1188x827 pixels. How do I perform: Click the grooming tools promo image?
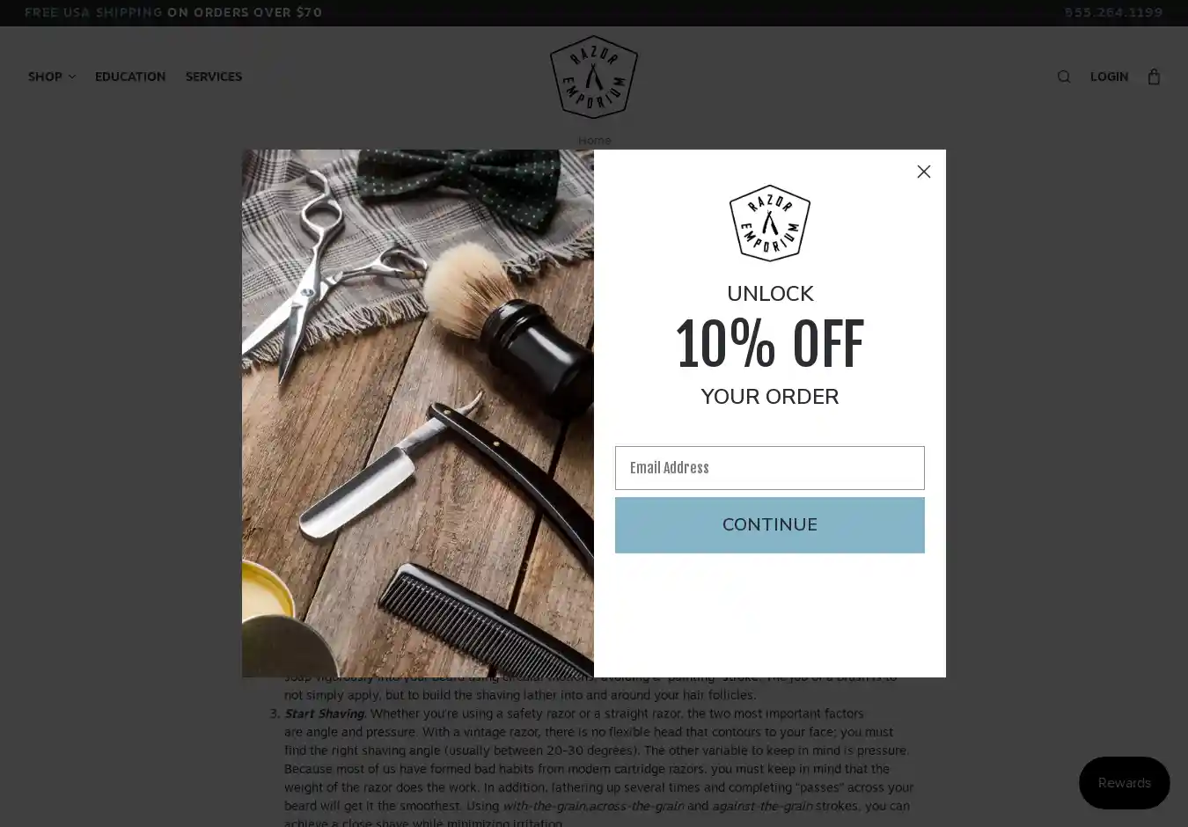click(x=418, y=413)
